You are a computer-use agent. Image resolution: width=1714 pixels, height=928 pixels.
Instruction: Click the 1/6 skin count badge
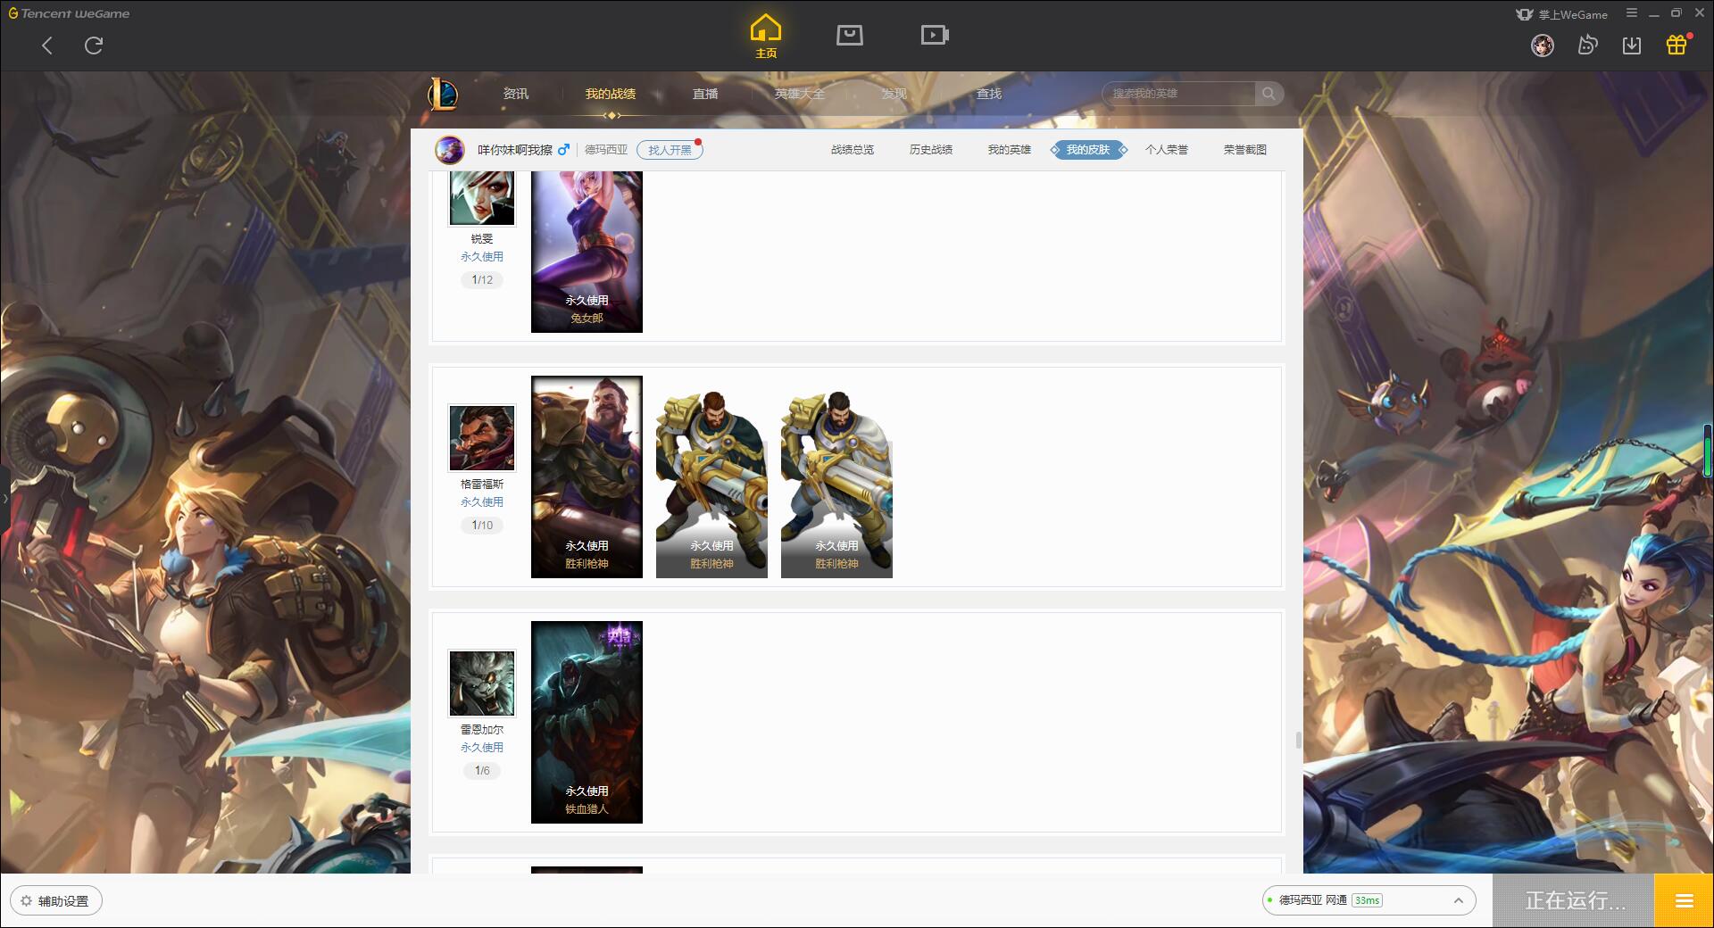coord(482,771)
